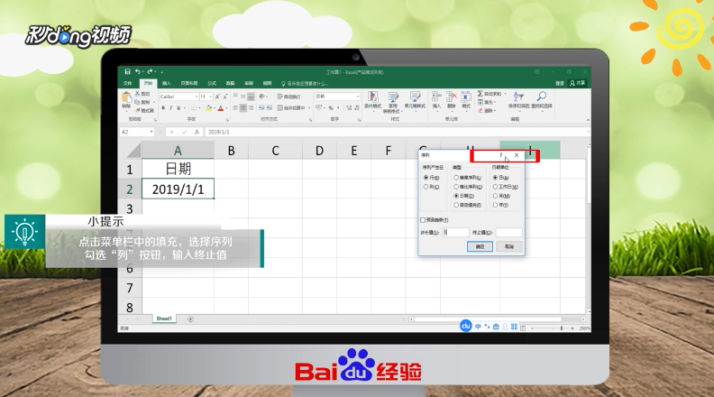The image size is (714, 397).
Task: Switch to the Insert (插入) ribbon tab
Action: pyautogui.click(x=167, y=83)
